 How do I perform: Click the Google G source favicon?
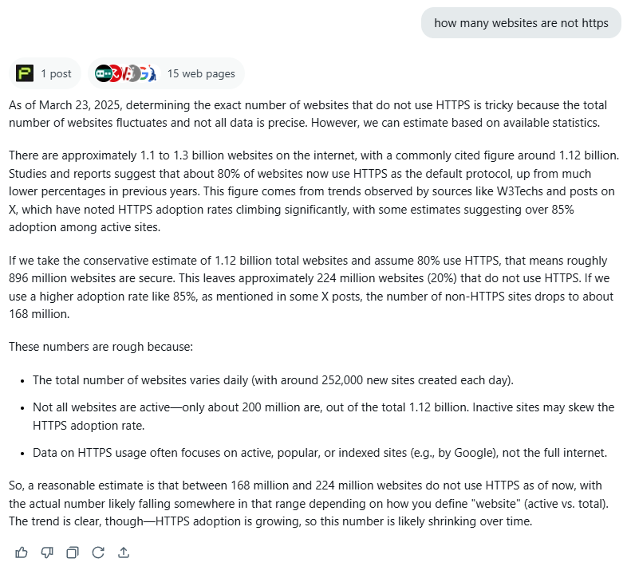point(144,73)
